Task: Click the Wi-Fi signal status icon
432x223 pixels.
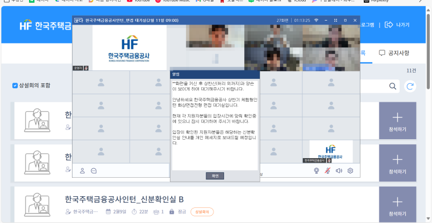Action: click(x=316, y=20)
